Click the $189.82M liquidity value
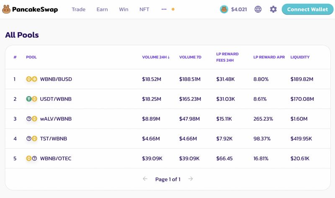335x198 pixels. [x=301, y=79]
